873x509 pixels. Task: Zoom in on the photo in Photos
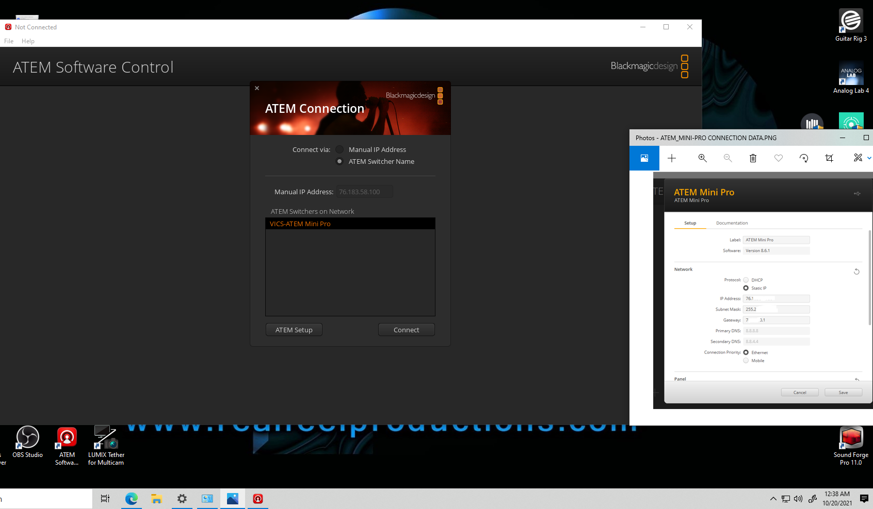(x=702, y=158)
